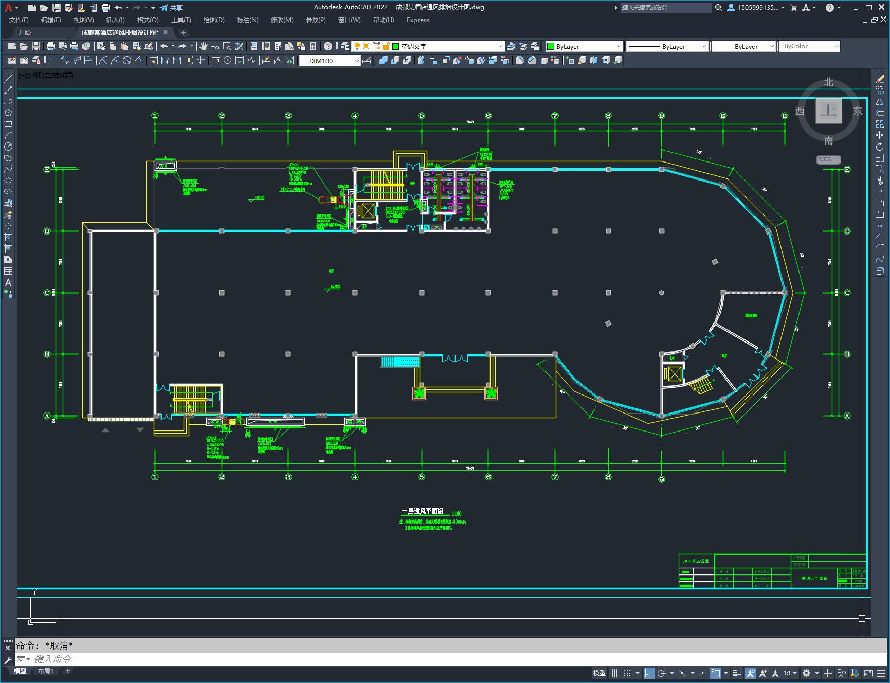Click the Pan hand tool icon
Screen dimensions: 890x683
(204, 46)
